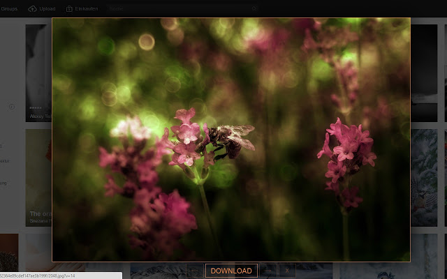This screenshot has height=279, width=447.
Task: Open the dimmed Alexey photo thumbnail
Action: point(39,73)
